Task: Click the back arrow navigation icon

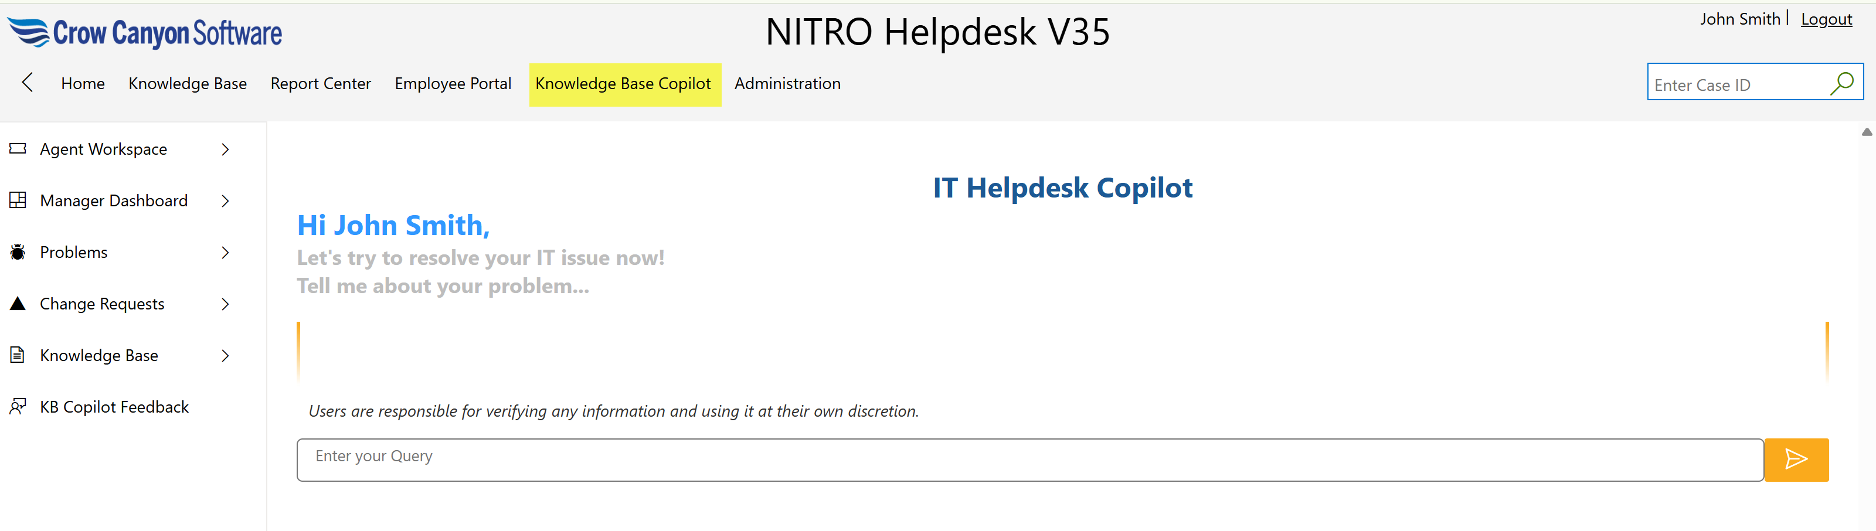Action: click(28, 82)
